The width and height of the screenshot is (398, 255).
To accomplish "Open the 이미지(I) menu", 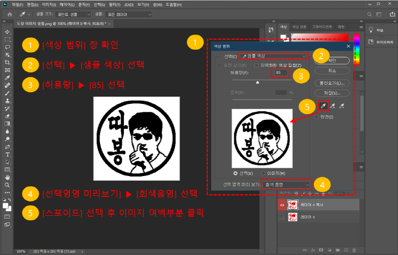I will [49, 5].
